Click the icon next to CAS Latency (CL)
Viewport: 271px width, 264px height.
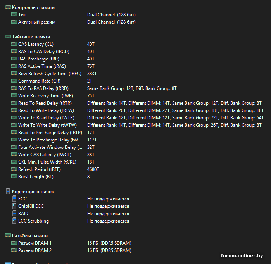tap(14, 44)
